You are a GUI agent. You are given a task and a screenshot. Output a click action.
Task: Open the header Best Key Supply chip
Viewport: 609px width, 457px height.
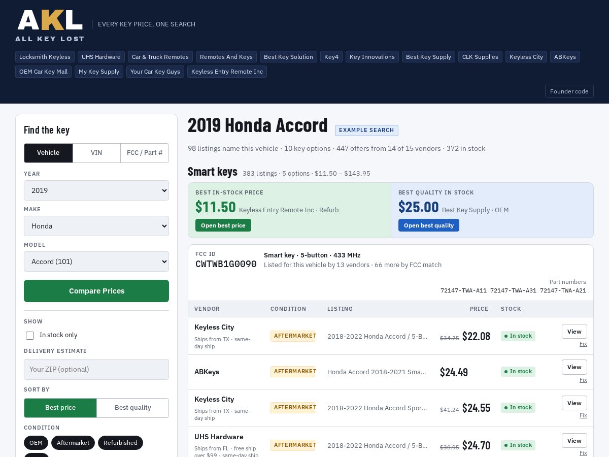coord(428,57)
